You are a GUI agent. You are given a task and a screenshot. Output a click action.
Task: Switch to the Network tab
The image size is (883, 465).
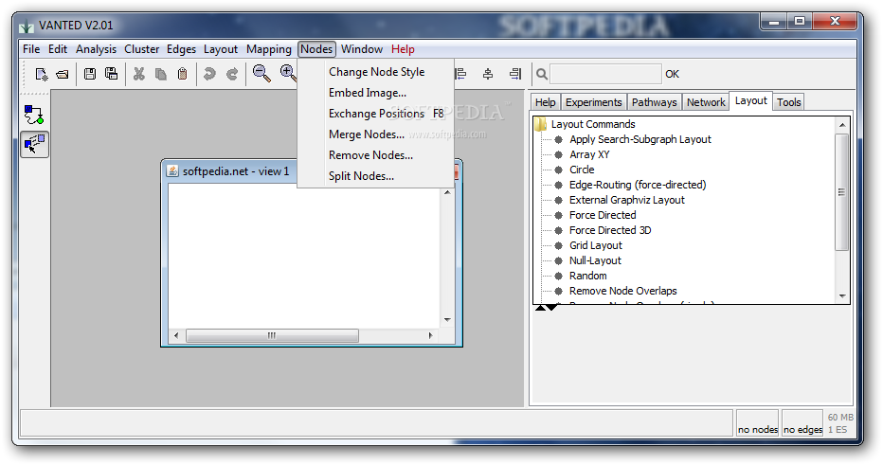click(x=706, y=102)
